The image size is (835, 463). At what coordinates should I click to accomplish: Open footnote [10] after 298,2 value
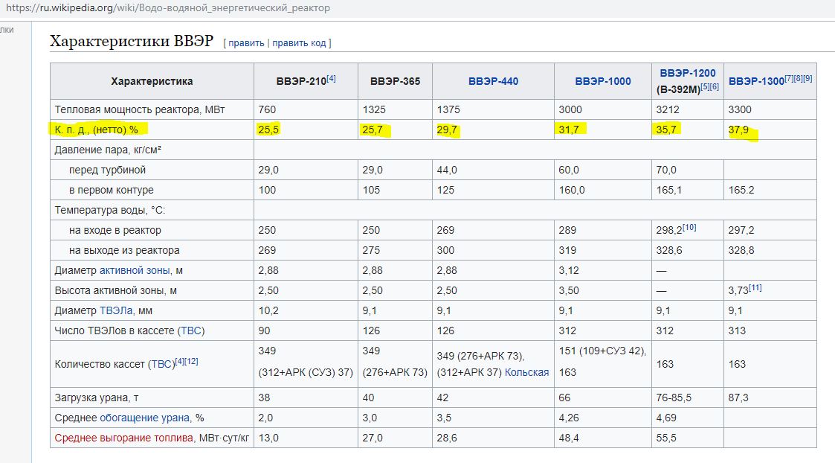click(x=689, y=227)
